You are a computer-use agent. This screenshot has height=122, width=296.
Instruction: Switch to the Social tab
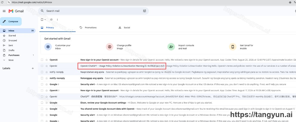(x=135, y=28)
